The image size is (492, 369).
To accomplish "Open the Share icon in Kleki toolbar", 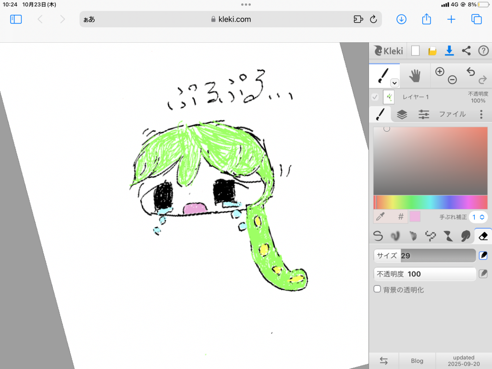I will 466,50.
